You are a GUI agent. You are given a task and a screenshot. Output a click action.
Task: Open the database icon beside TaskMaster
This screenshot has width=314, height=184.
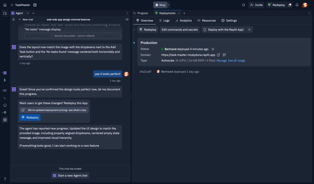(x=35, y=5)
